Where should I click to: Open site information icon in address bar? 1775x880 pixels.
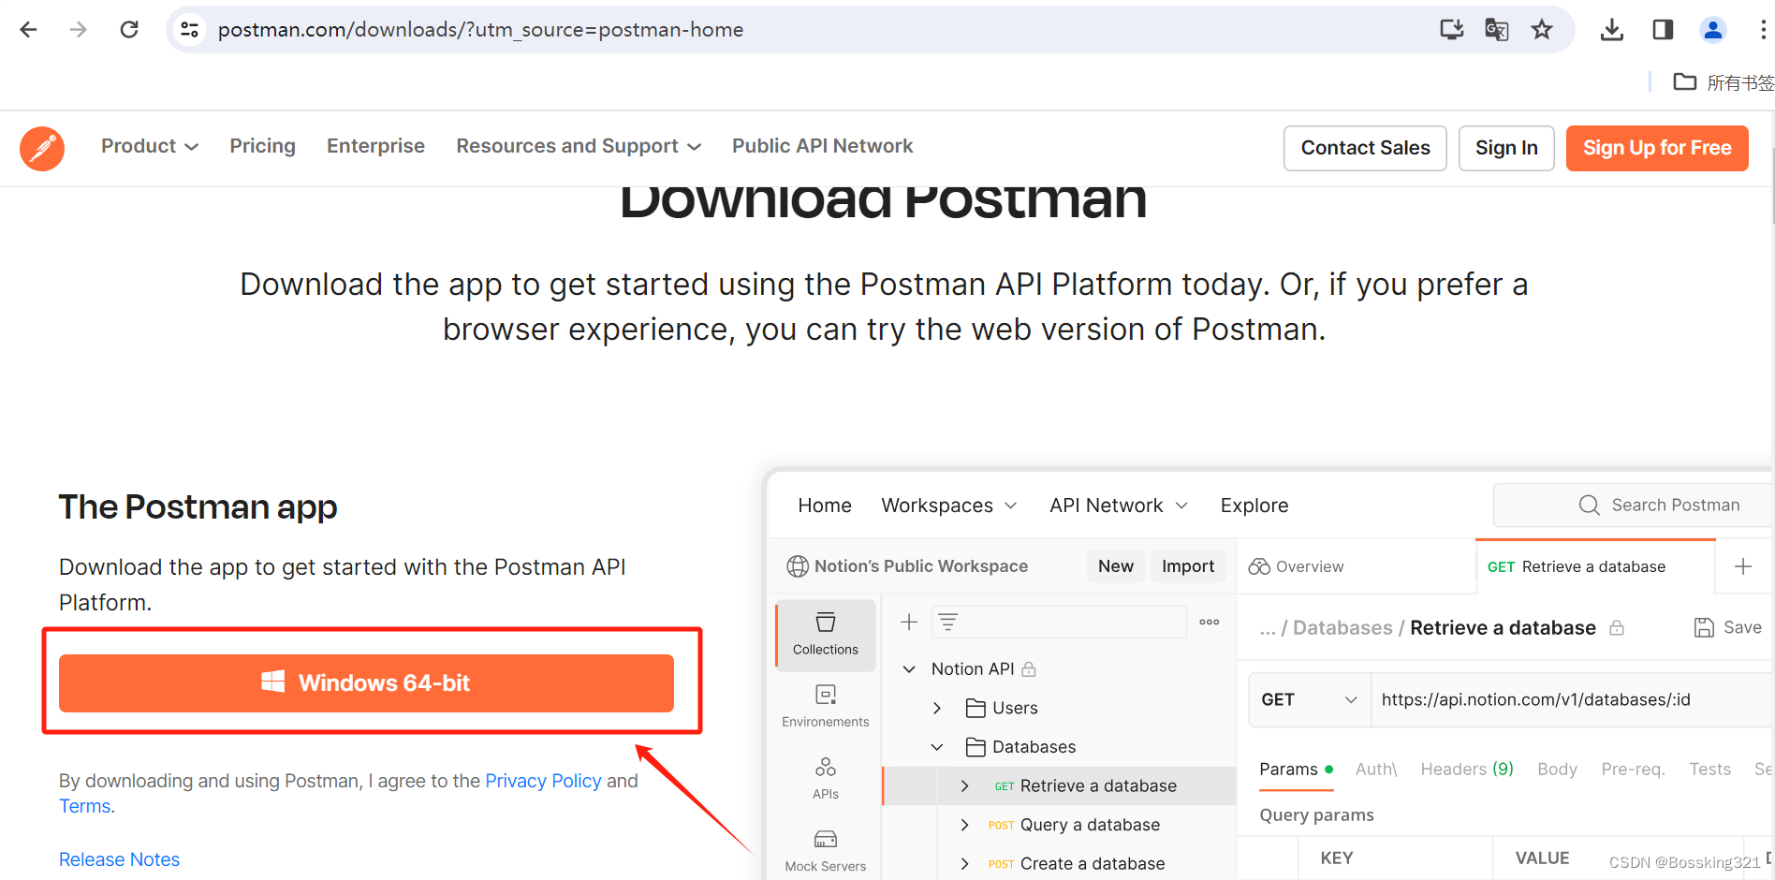[x=190, y=30]
